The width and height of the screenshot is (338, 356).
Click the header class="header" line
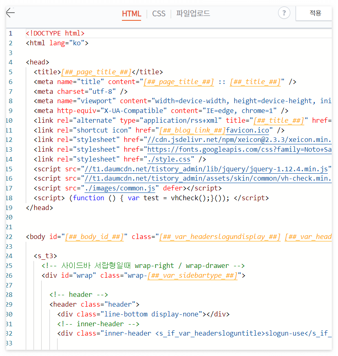click(95, 305)
